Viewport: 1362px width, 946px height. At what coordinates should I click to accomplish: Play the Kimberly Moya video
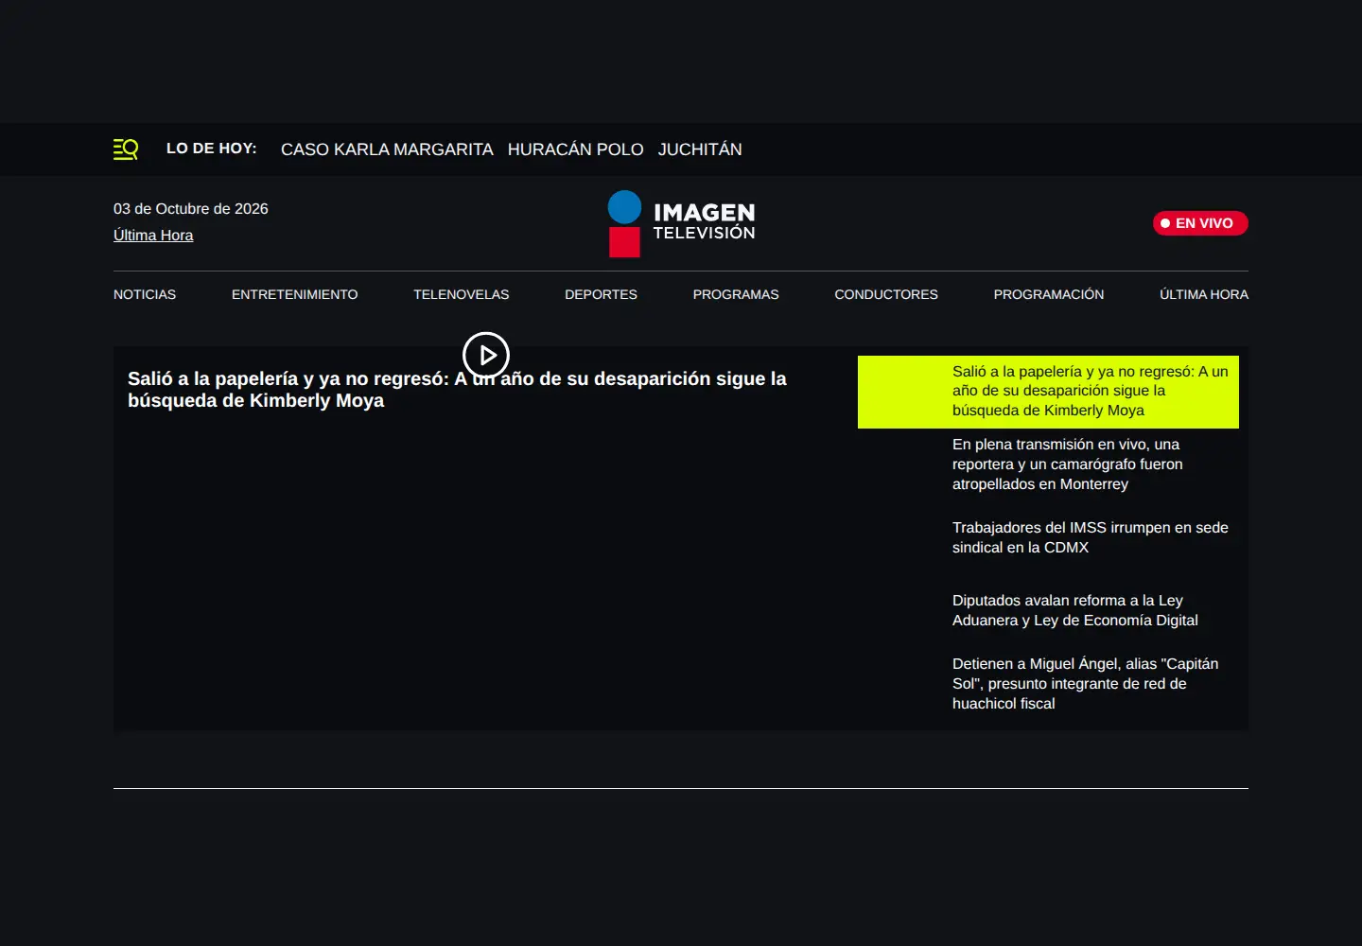[x=486, y=356]
